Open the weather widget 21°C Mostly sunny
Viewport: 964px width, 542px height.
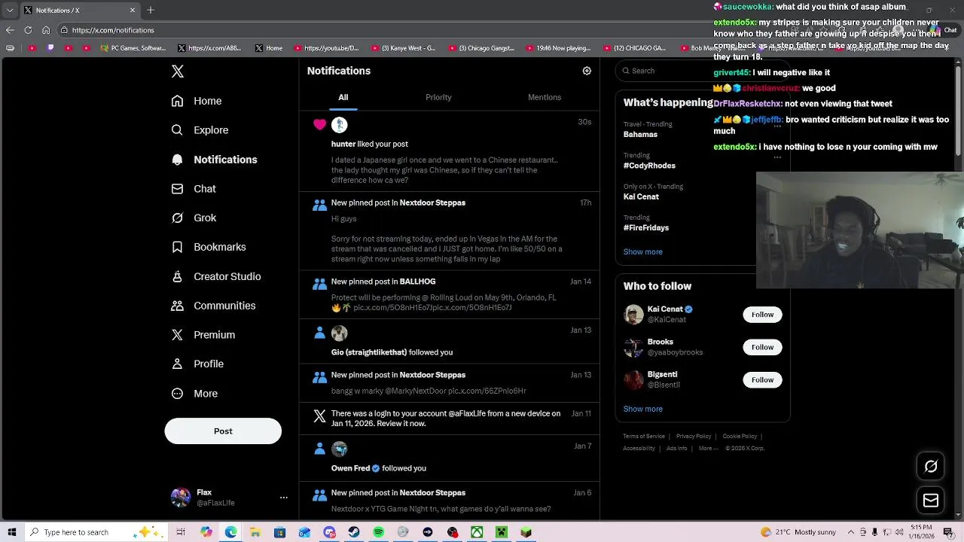click(798, 532)
